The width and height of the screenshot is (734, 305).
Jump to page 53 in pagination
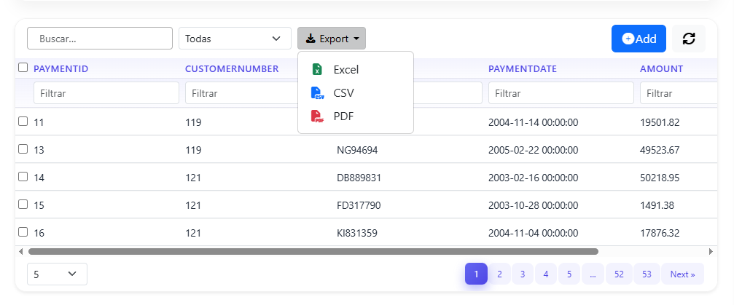point(646,274)
